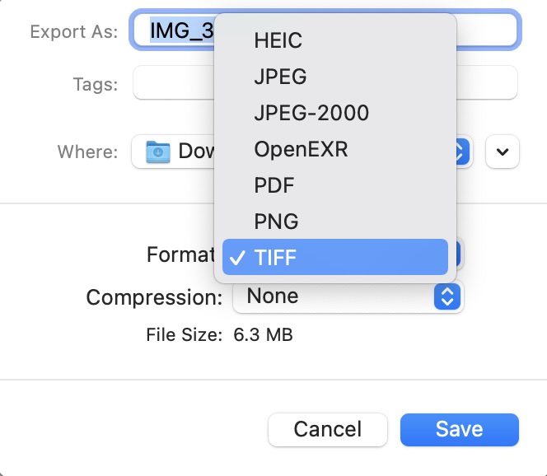Image resolution: width=547 pixels, height=476 pixels.
Task: Click into the Export As filename field
Action: coord(486,31)
